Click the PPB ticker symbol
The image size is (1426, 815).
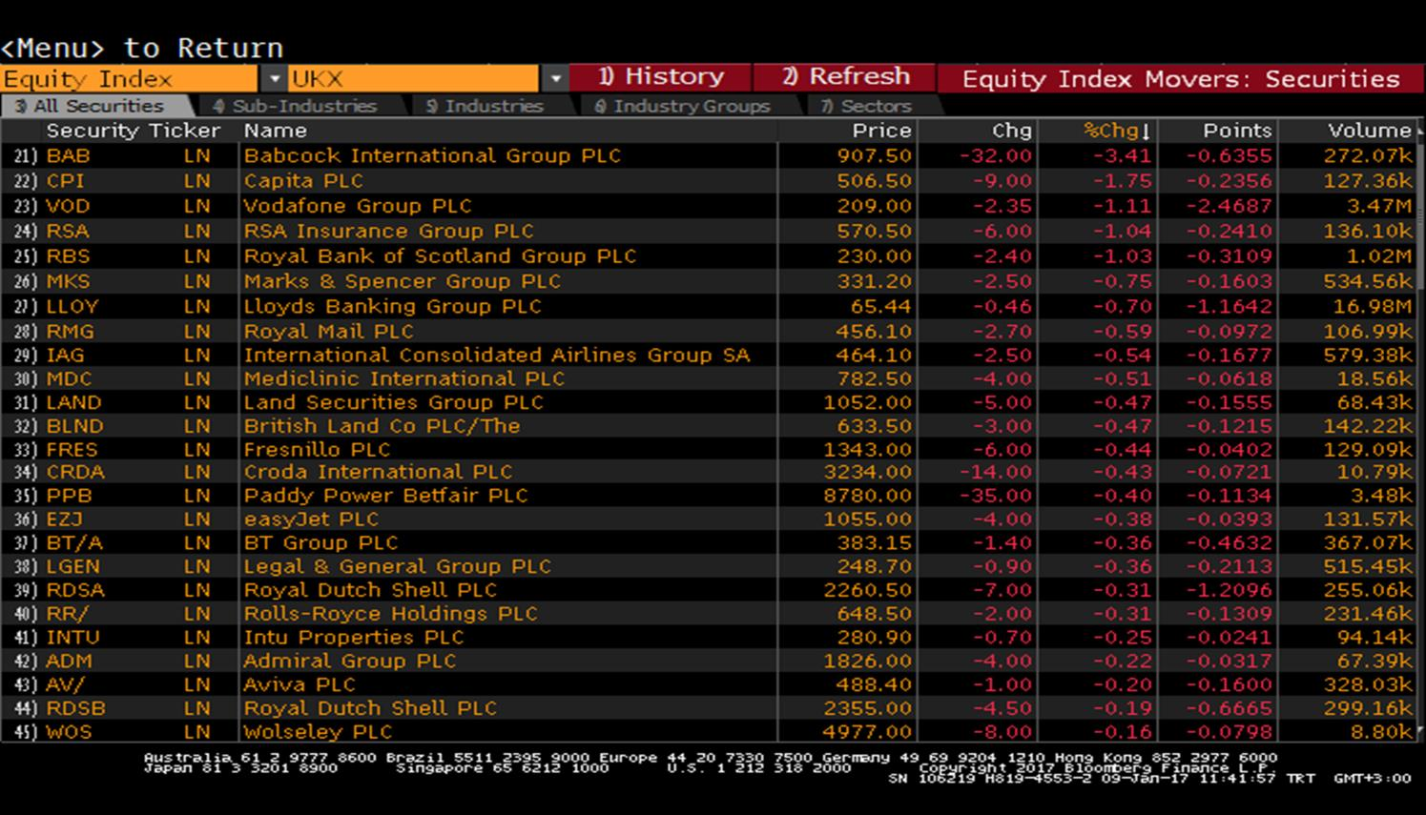(x=69, y=496)
